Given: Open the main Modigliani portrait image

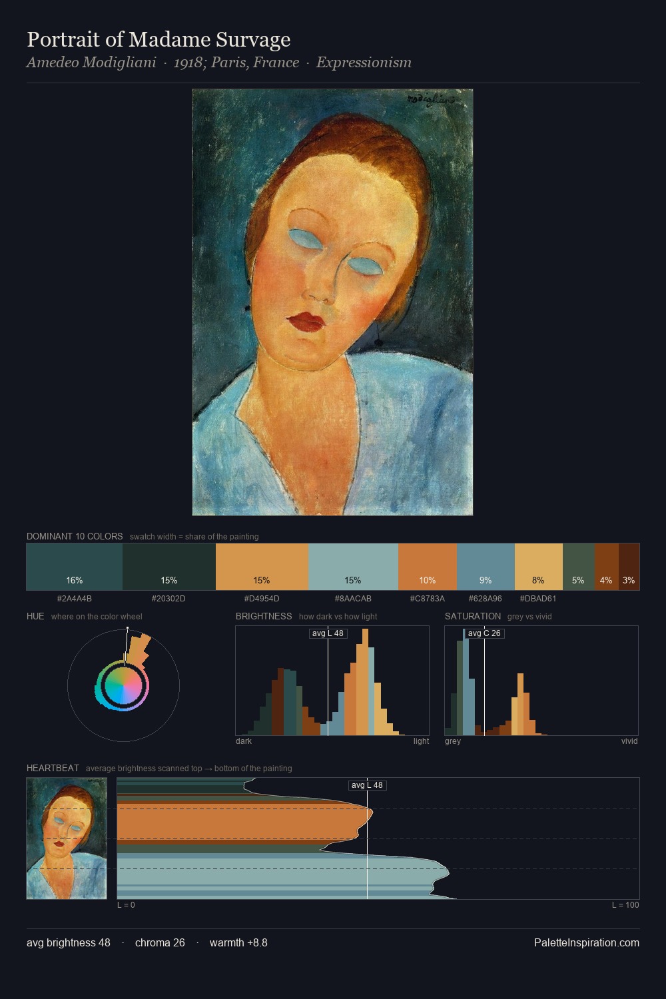Looking at the screenshot, I should [332, 302].
